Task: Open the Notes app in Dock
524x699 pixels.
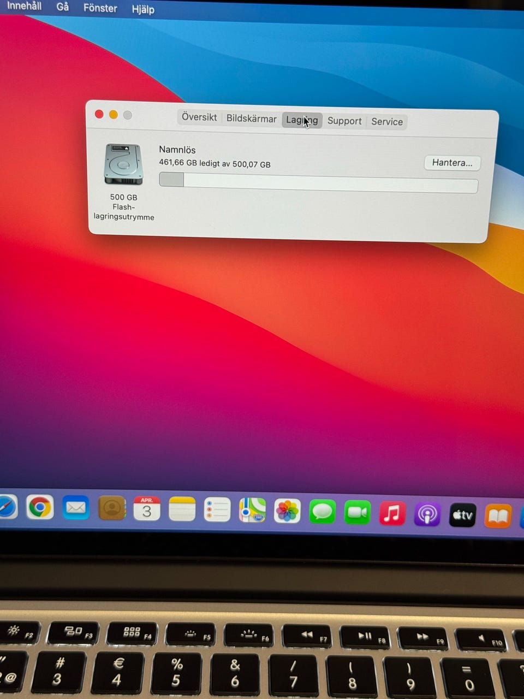Action: pos(182,510)
